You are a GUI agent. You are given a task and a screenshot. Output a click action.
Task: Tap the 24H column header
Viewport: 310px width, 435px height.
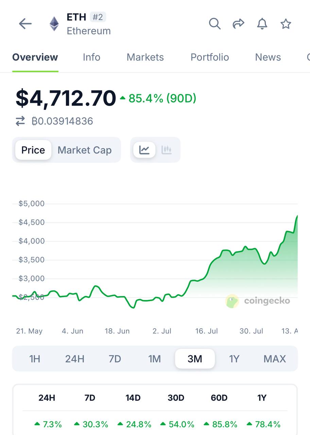(47, 398)
